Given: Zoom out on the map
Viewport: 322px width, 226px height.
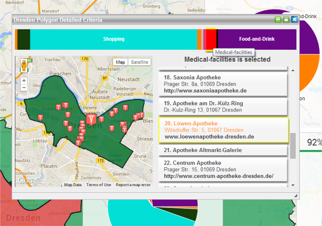Looking at the screenshot, I should [x=24, y=87].
